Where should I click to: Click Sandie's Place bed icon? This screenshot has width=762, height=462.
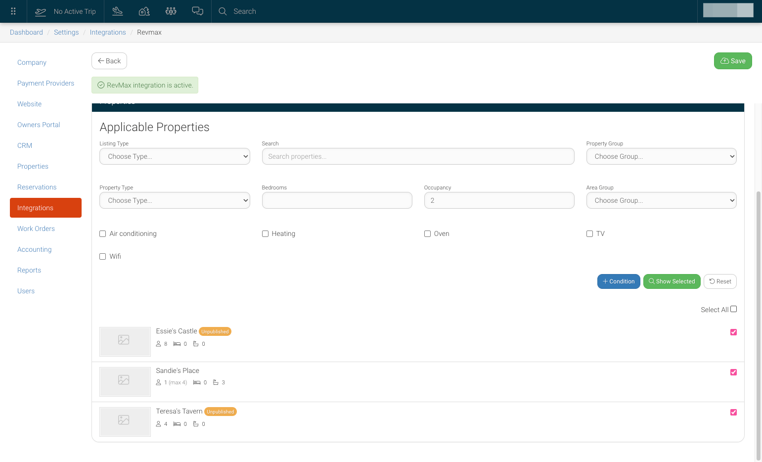point(197,382)
